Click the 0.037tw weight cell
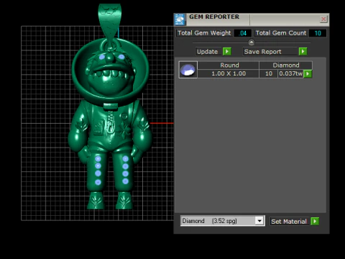The image size is (345, 259). pyautogui.click(x=290, y=73)
